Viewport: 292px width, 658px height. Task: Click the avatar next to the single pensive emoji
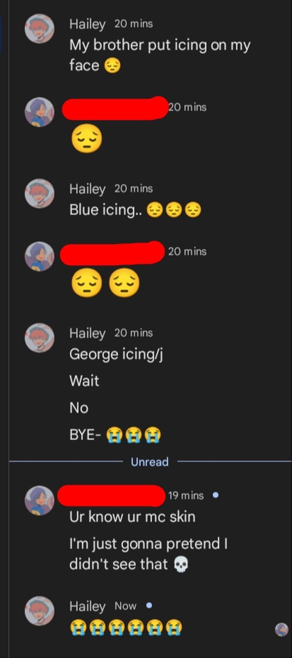(x=39, y=112)
